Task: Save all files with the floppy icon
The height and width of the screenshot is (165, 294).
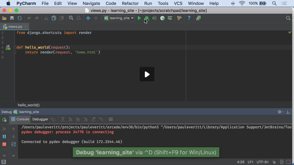Action: pos(12,18)
